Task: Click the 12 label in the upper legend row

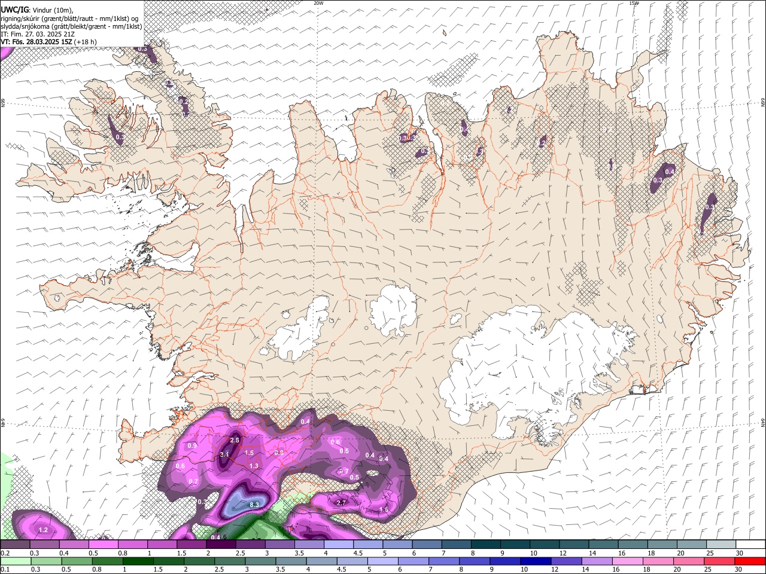Action: [x=563, y=553]
